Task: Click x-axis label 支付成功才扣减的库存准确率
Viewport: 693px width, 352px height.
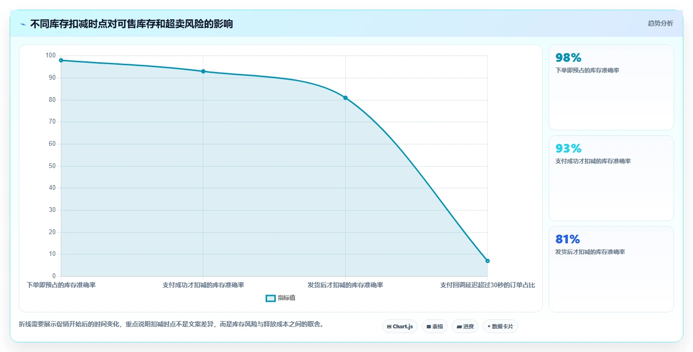Action: click(203, 285)
